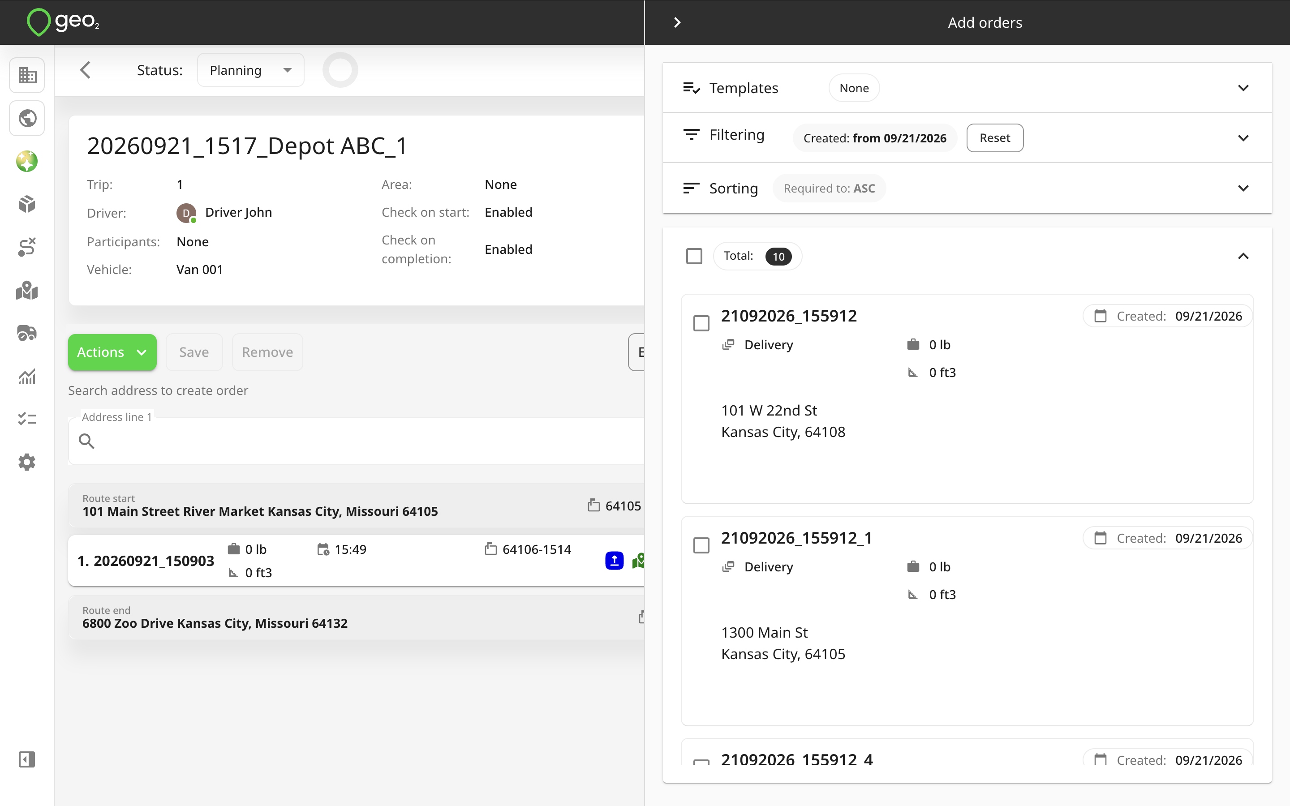Click the Delivery type icon on order 21092026_155912
This screenshot has height=806, width=1290.
tap(728, 345)
